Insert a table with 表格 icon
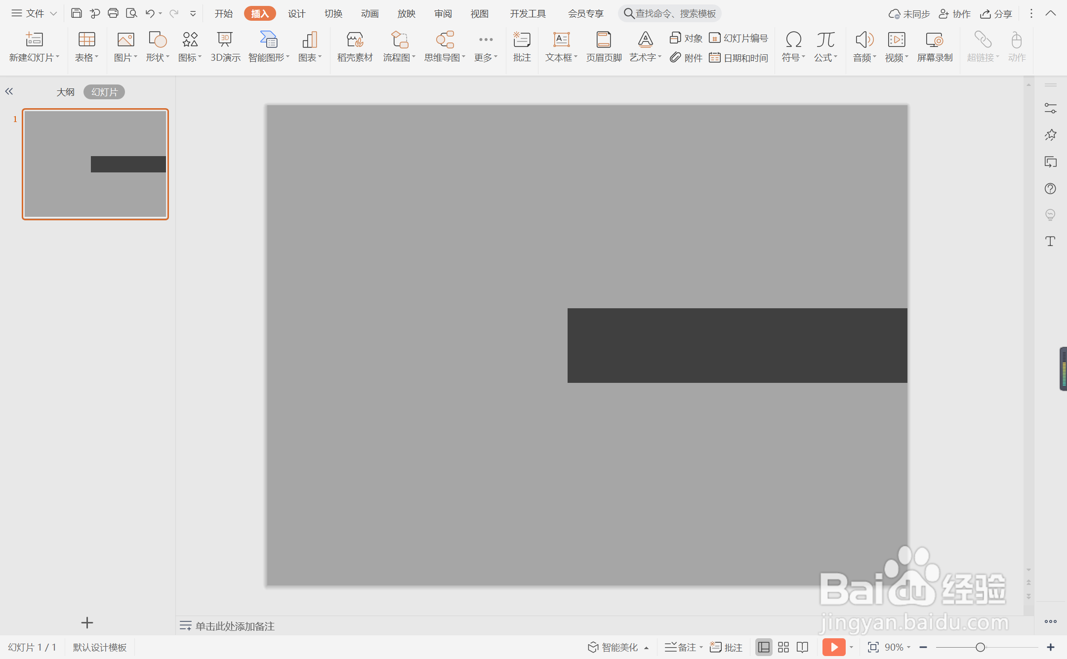Viewport: 1067px width, 659px height. 86,39
